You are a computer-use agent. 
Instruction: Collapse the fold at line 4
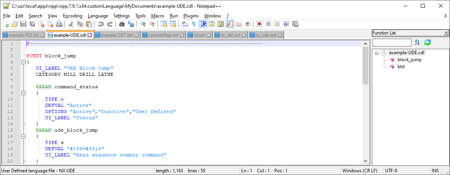pos(23,62)
